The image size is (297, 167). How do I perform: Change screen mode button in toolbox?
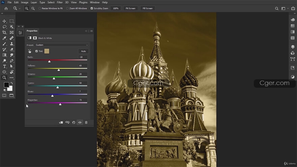11,95
